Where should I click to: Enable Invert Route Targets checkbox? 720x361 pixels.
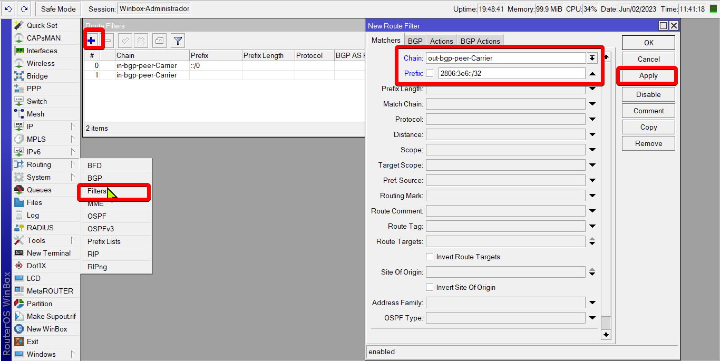[430, 257]
